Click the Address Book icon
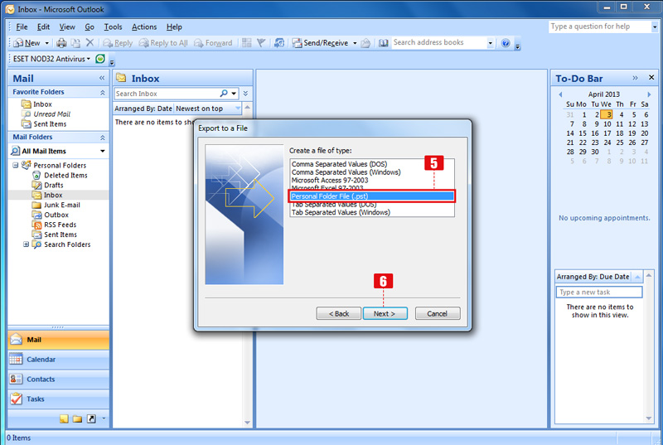663x445 pixels. pos(383,43)
